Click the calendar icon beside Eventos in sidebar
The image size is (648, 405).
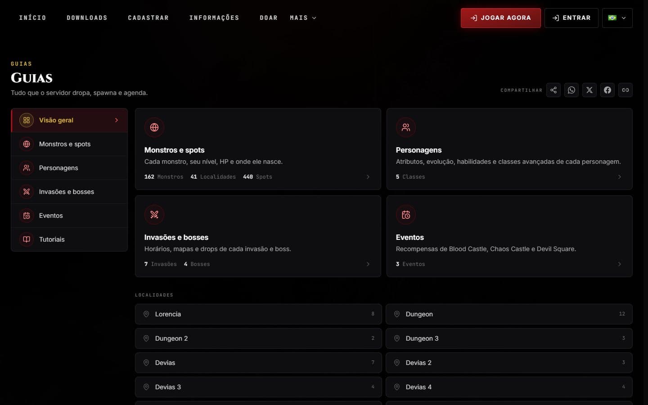coord(27,216)
